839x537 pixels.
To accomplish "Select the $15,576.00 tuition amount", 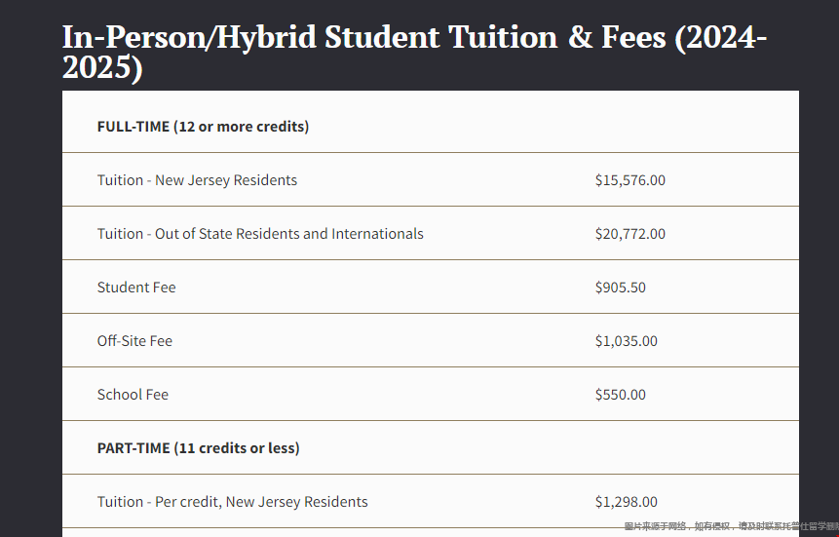I will coord(630,180).
